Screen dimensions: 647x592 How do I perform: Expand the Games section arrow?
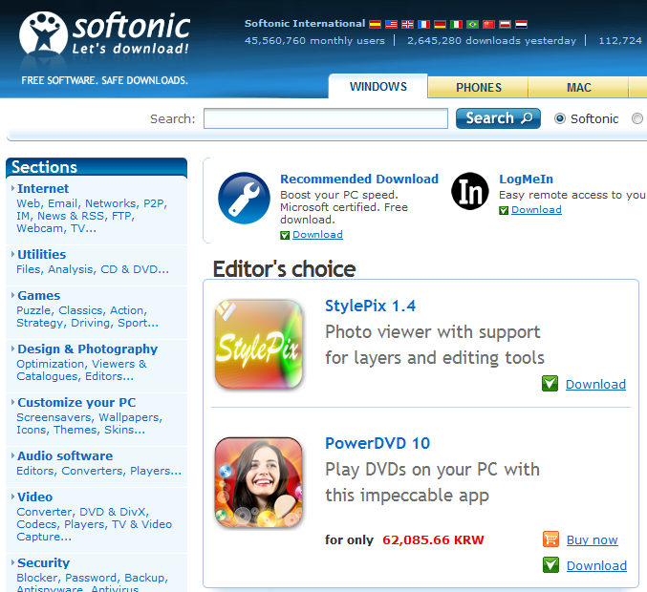12,295
